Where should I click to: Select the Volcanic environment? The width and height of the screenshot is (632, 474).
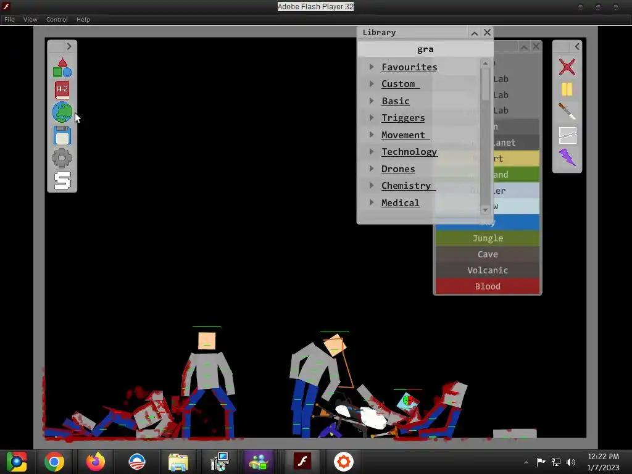488,270
